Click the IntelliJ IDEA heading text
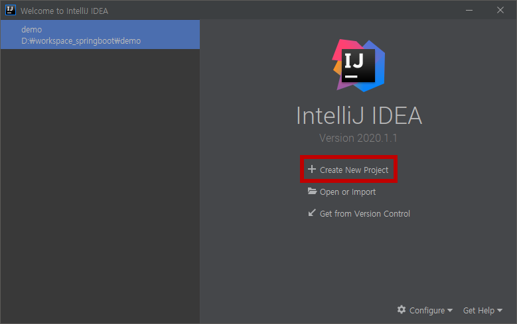 (359, 115)
